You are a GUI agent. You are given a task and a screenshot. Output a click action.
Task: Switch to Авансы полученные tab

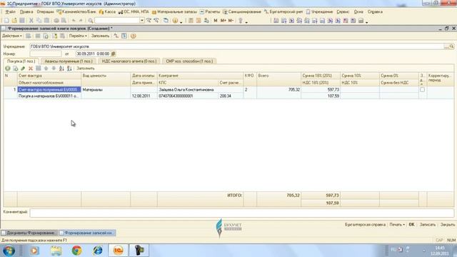point(69,61)
